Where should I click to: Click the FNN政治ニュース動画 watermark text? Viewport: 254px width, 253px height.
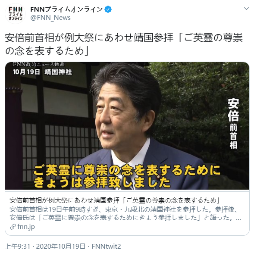[39, 64]
